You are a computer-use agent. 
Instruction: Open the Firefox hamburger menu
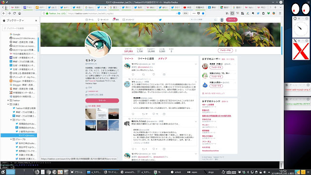tap(280, 13)
